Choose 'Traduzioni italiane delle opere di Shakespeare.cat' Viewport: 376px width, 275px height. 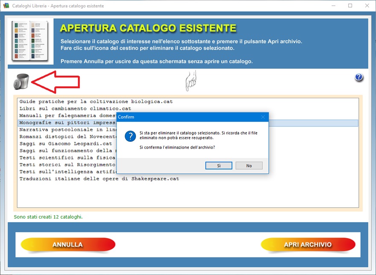pyautogui.click(x=99, y=178)
